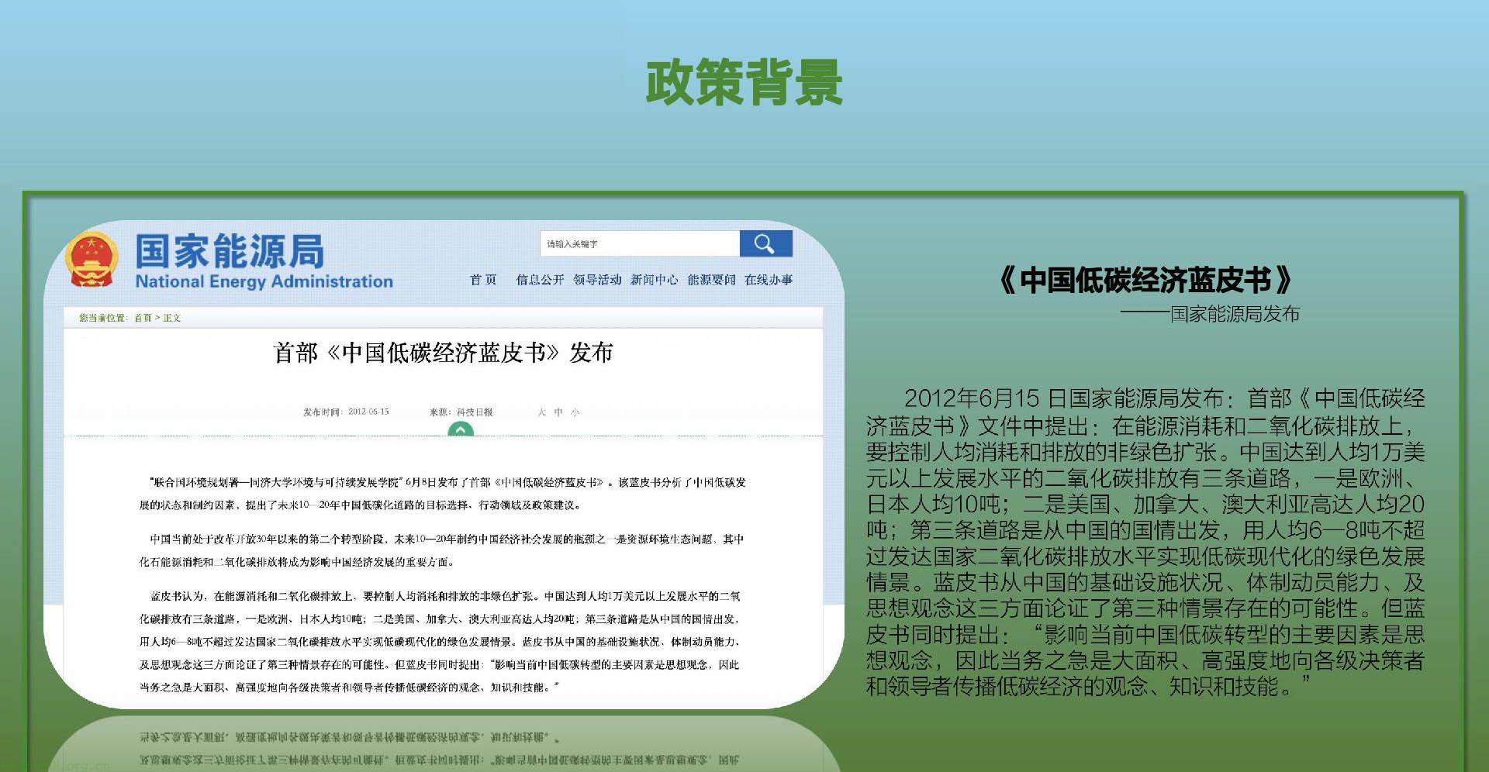Click paragraph starting 2012年6月15日国家能源局发布
Viewport: 1489px width, 772px height.
point(1145,543)
